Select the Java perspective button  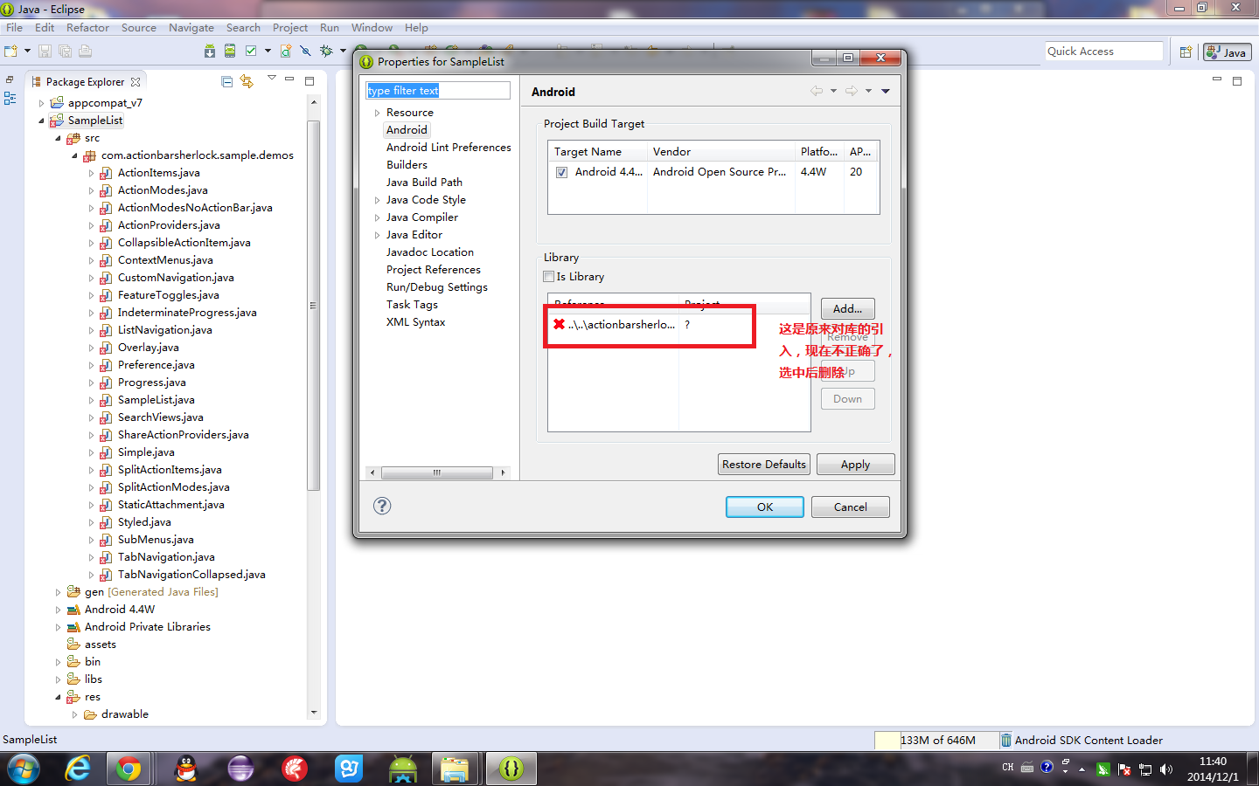click(x=1227, y=52)
